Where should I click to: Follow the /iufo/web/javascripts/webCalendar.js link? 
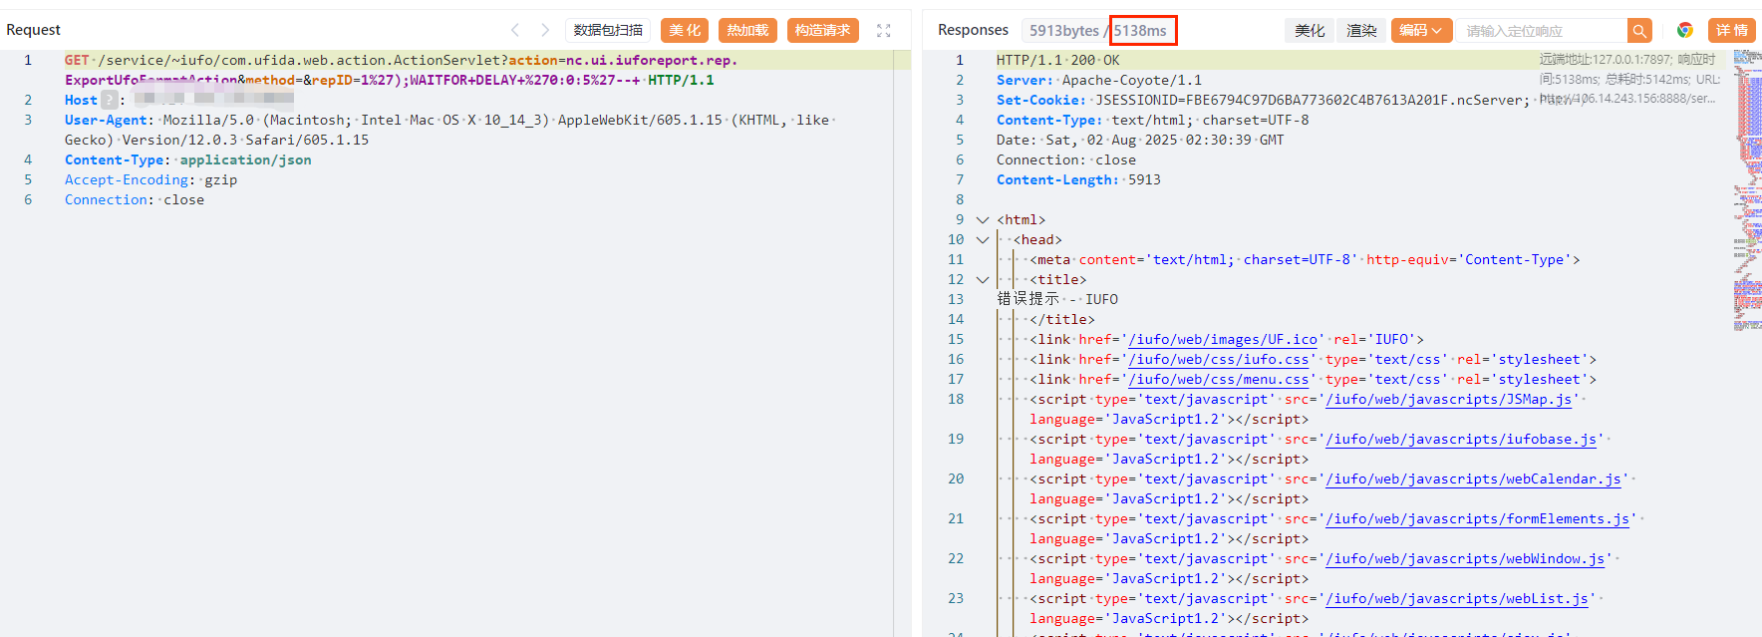point(1474,478)
